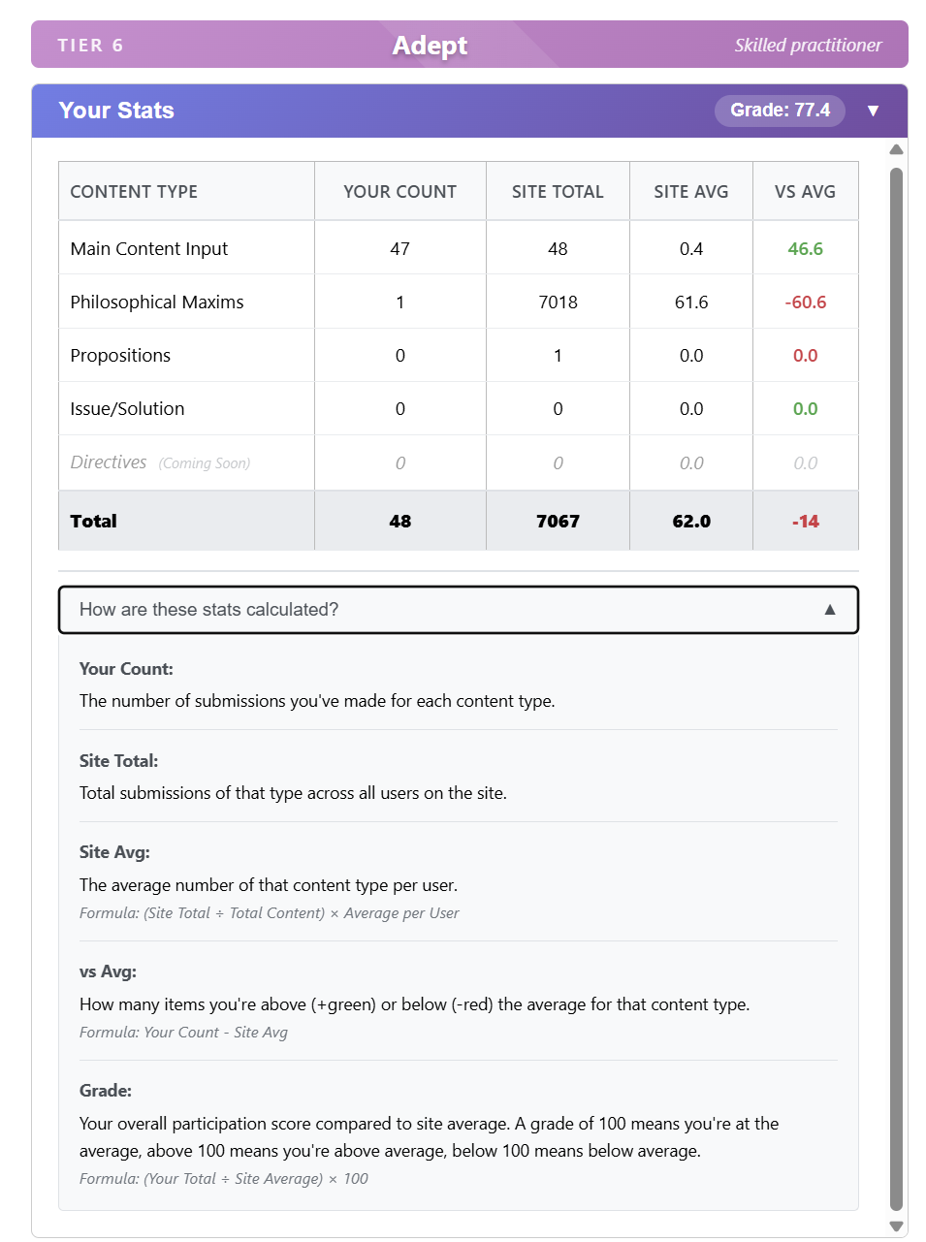
Task: Click the VS AVG column header
Action: click(x=805, y=192)
